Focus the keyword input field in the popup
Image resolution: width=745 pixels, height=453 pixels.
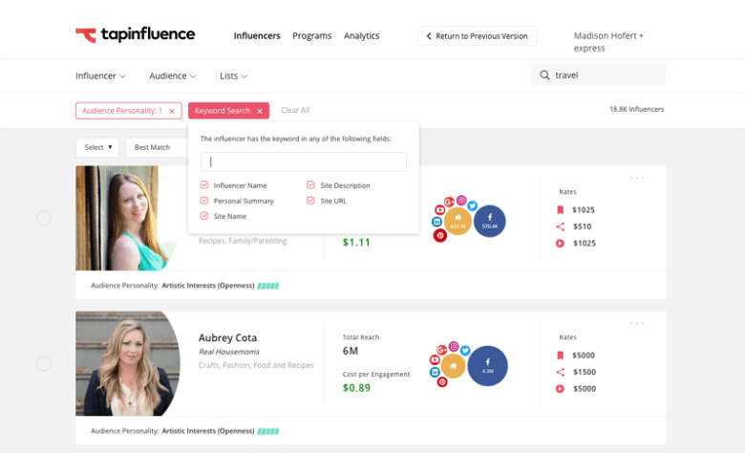pos(303,162)
